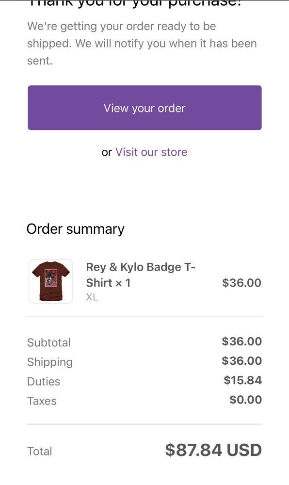Click the Rey & Kylo T-Shirt thumbnail
Viewport: 289px width, 485px height.
[50, 281]
